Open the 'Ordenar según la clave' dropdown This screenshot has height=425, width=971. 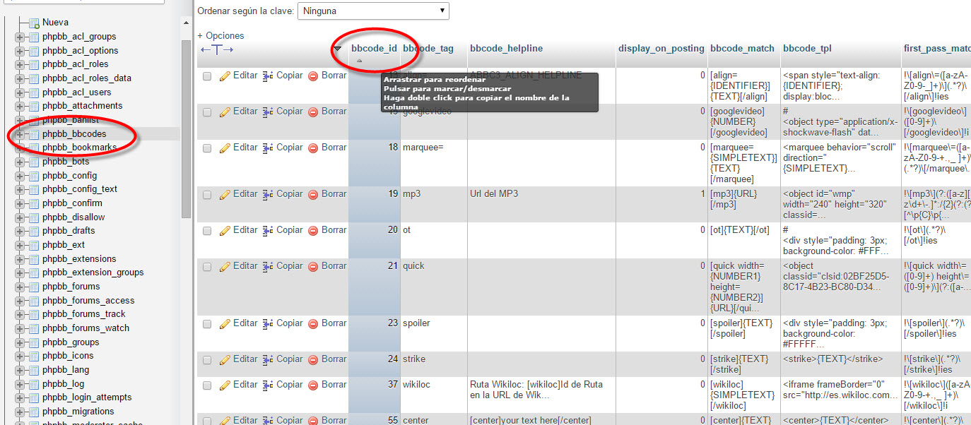[x=373, y=11]
